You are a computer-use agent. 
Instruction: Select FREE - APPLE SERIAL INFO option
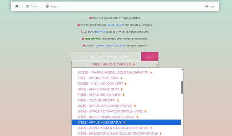[x=126, y=95]
